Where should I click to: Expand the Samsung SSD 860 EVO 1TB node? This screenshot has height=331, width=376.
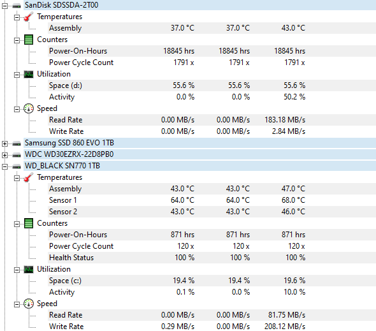[x=4, y=143]
